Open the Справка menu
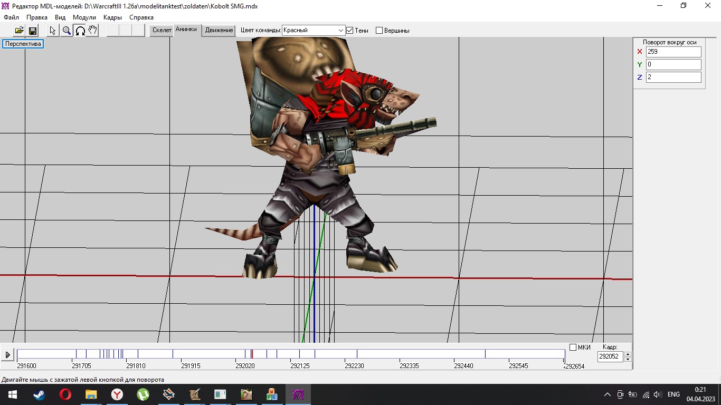This screenshot has height=405, width=721. 141,17
